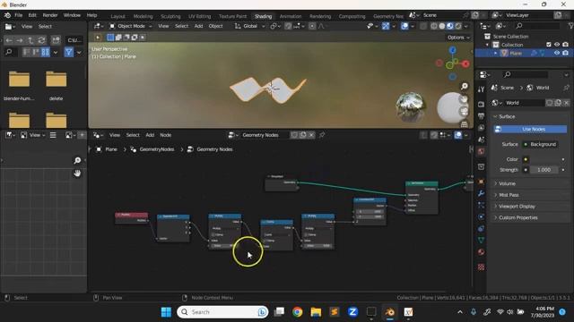Switch file browser to thumbnail display
Viewport: 574px width, 322px height.
click(46, 52)
